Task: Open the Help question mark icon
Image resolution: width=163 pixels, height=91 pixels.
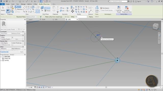Action: point(152,1)
